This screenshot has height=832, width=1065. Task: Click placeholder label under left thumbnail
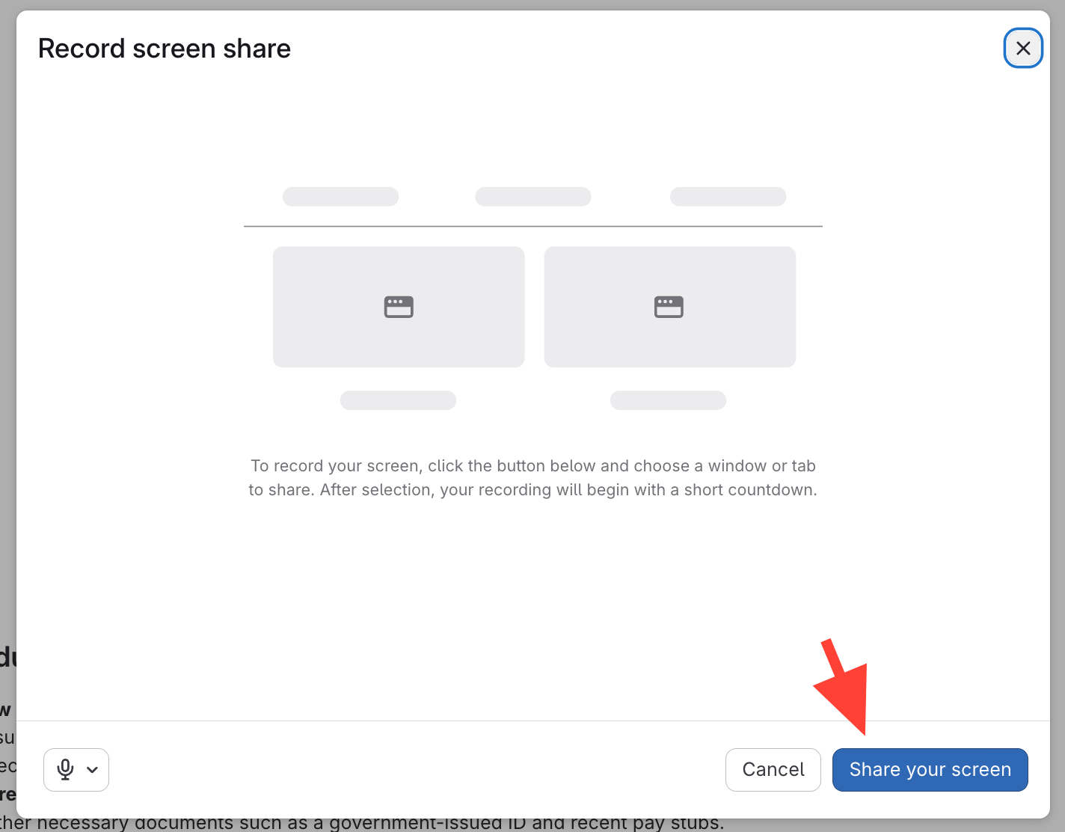pos(398,400)
